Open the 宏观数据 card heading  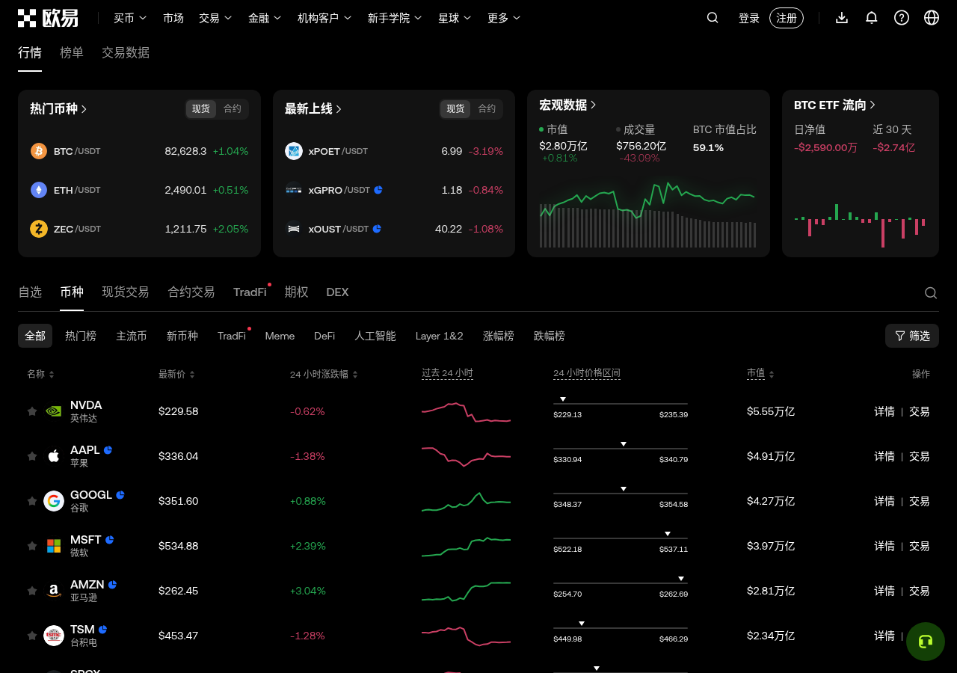point(567,105)
